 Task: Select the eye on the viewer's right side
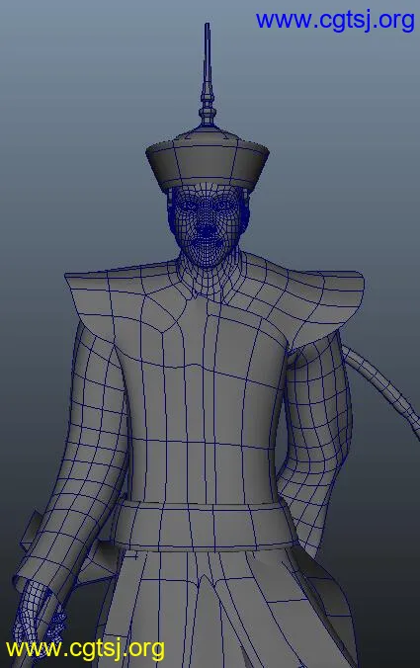pyautogui.click(x=225, y=207)
